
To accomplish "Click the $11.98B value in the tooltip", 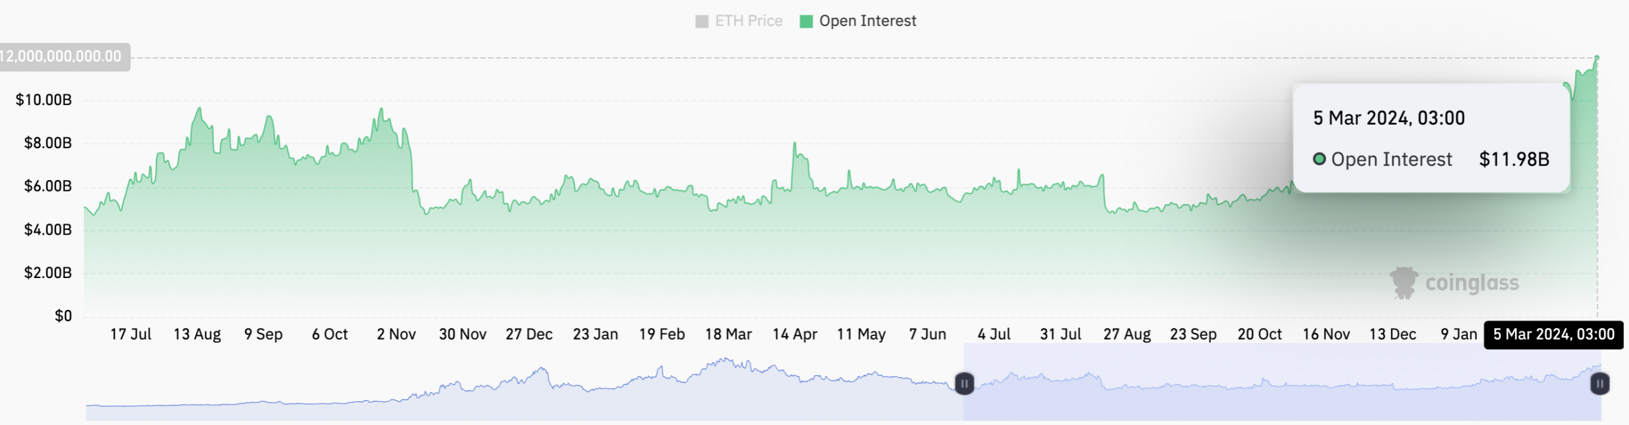I will [1514, 159].
